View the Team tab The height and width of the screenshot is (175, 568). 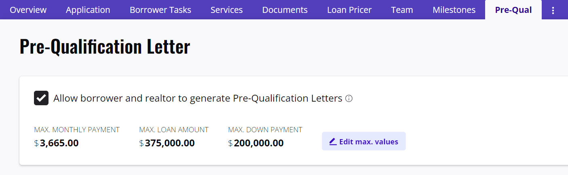click(x=402, y=10)
